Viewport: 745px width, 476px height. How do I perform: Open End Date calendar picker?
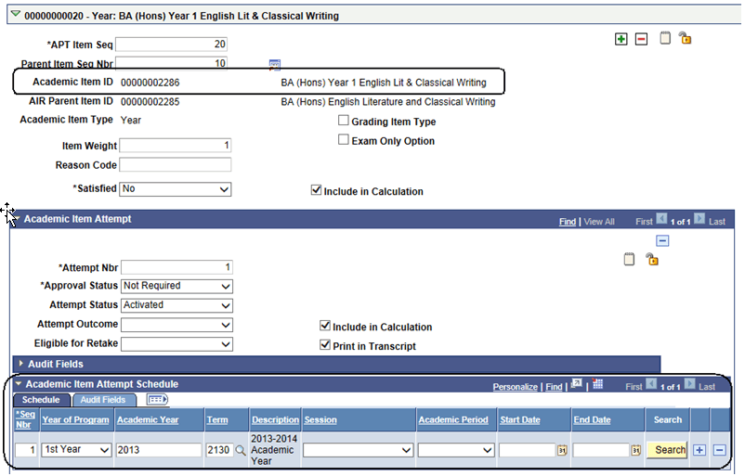pos(635,450)
